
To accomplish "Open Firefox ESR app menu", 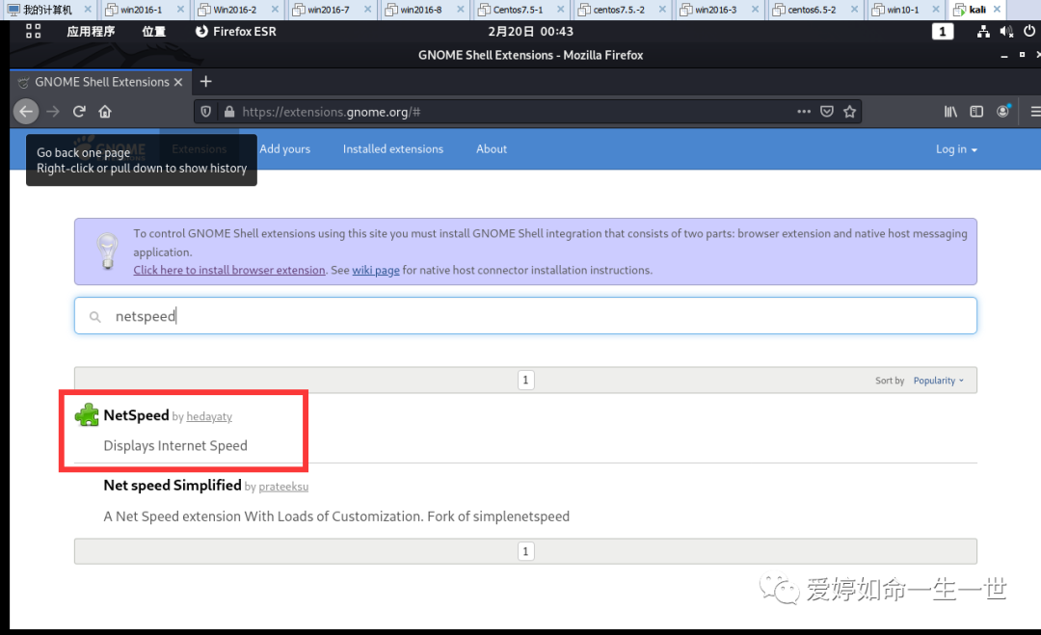I will [236, 31].
